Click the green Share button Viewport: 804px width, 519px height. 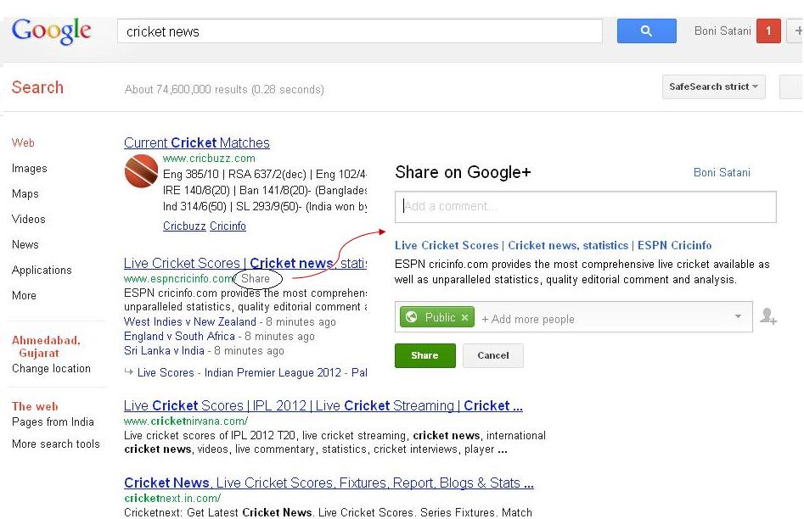click(x=425, y=355)
